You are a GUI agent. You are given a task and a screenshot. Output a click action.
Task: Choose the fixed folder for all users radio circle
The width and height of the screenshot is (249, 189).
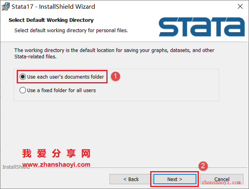[x=23, y=90]
